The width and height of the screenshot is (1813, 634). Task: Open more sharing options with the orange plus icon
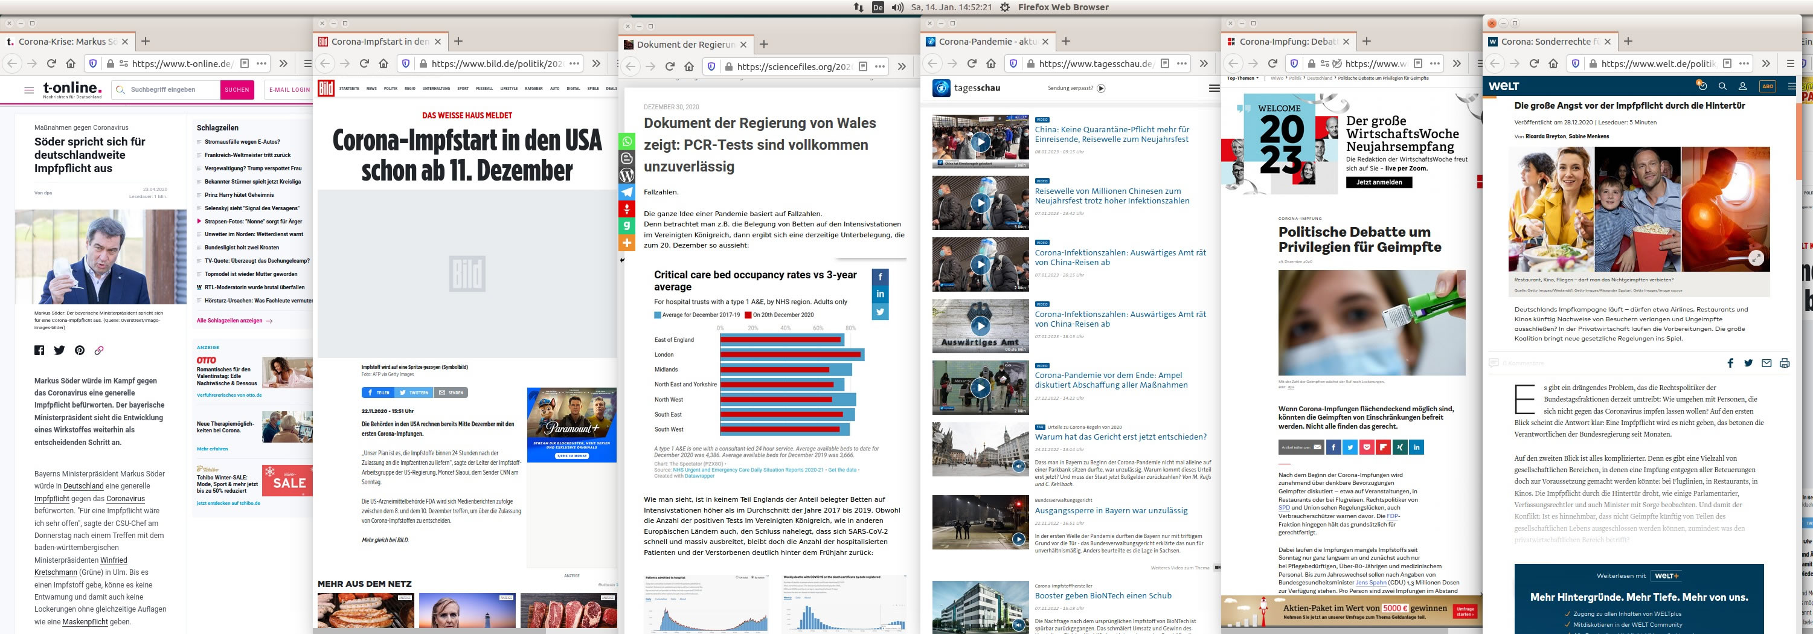tap(626, 243)
